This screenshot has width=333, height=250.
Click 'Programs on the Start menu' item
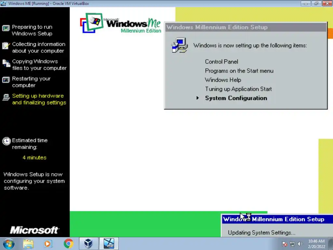click(x=239, y=71)
